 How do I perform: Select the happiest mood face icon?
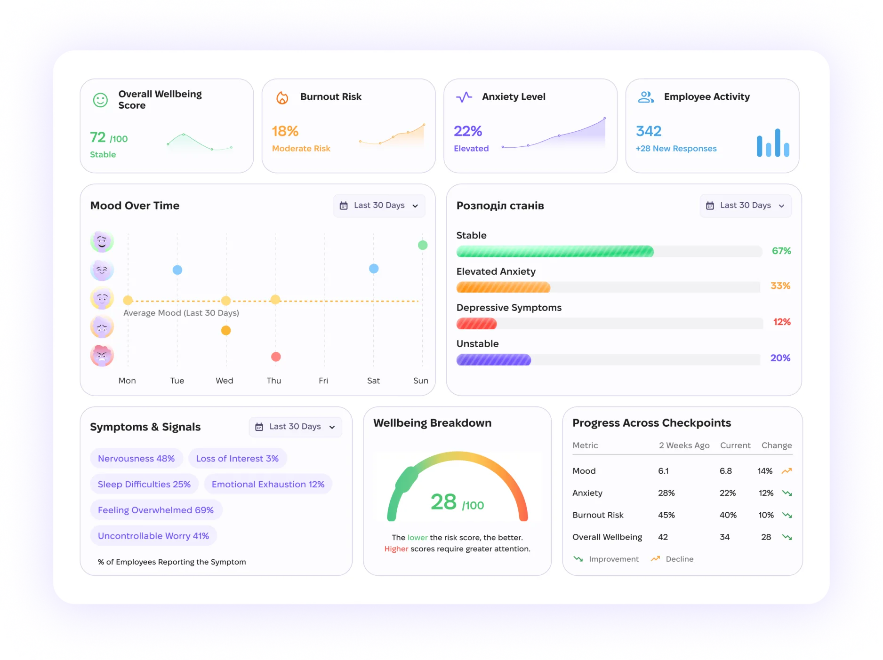pyautogui.click(x=102, y=241)
